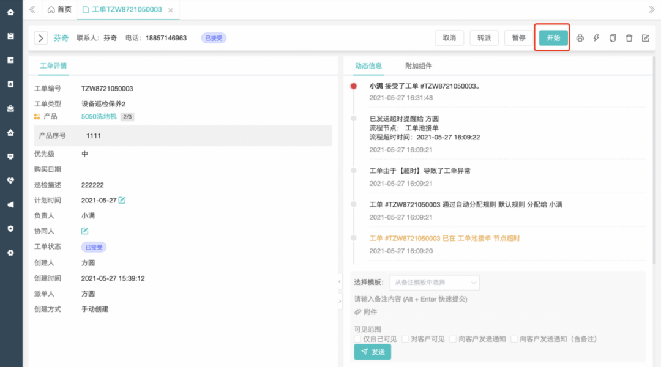Click the delete trash icon

click(x=629, y=38)
